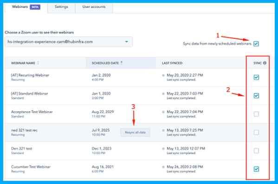Uncheck sync for Cucumber Test Webinar
This screenshot has width=278, height=184.
[x=256, y=169]
